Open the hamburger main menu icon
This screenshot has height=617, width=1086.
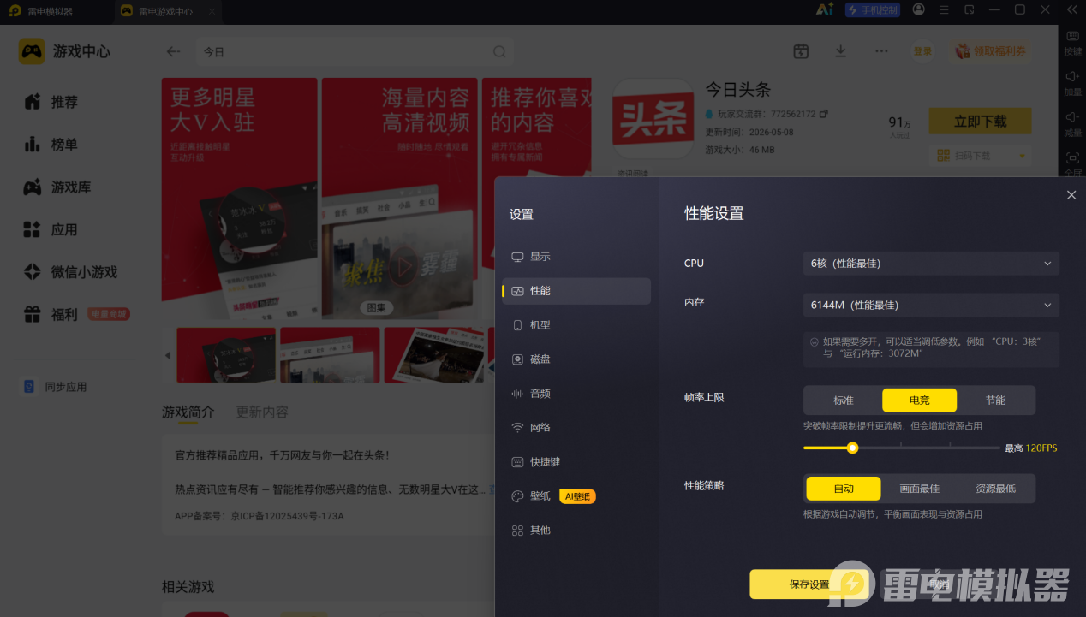944,10
